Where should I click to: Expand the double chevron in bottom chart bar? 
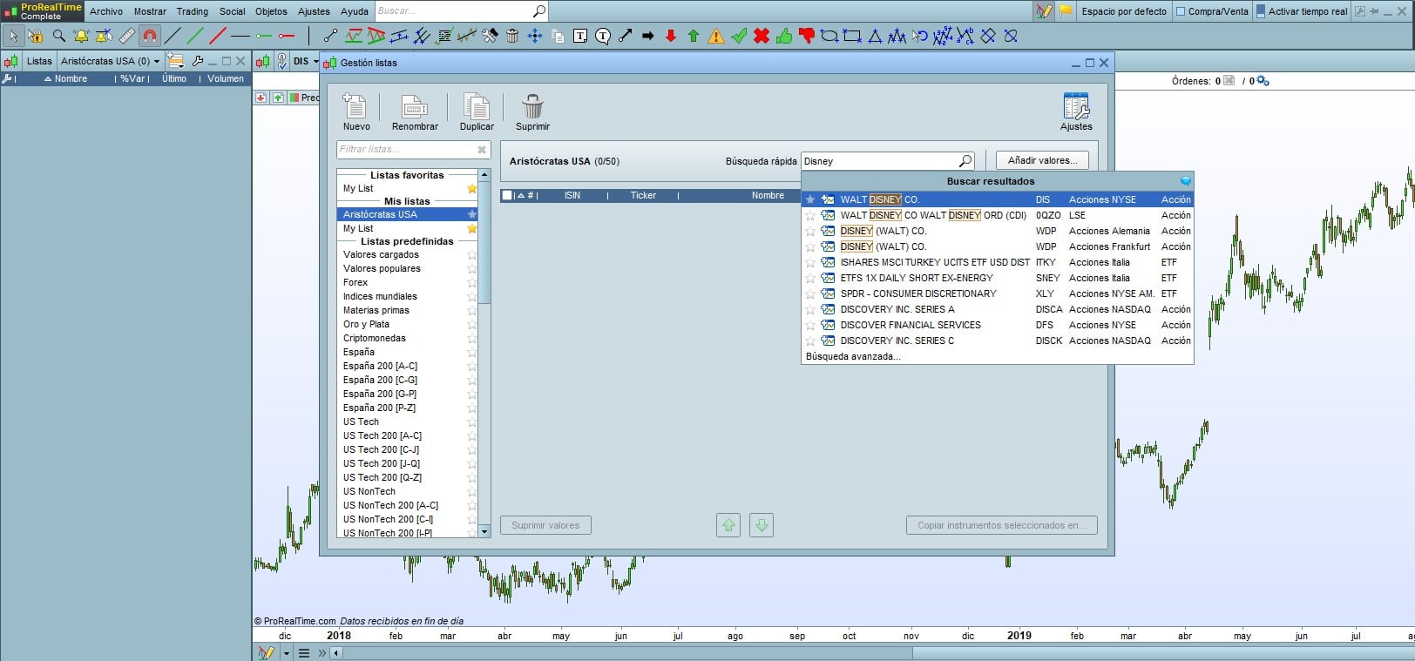point(322,653)
